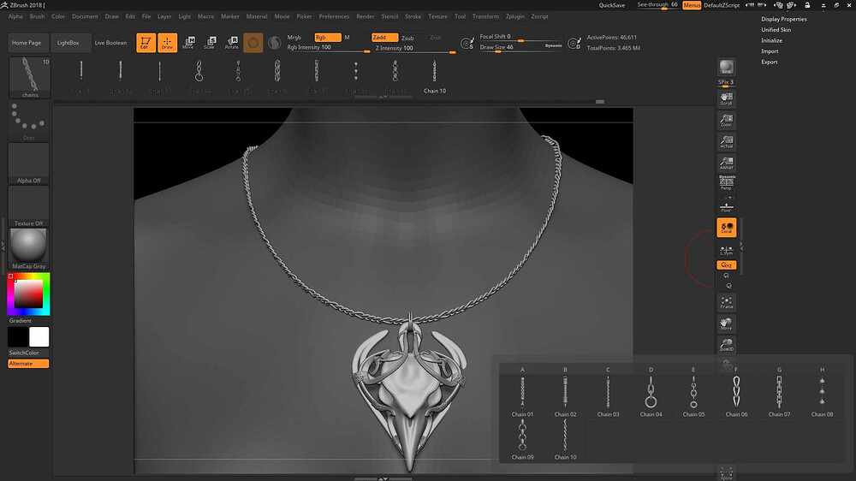
Task: Select the Rotate transform icon
Action: tap(232, 43)
